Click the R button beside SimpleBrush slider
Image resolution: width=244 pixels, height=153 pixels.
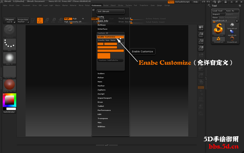point(237,21)
